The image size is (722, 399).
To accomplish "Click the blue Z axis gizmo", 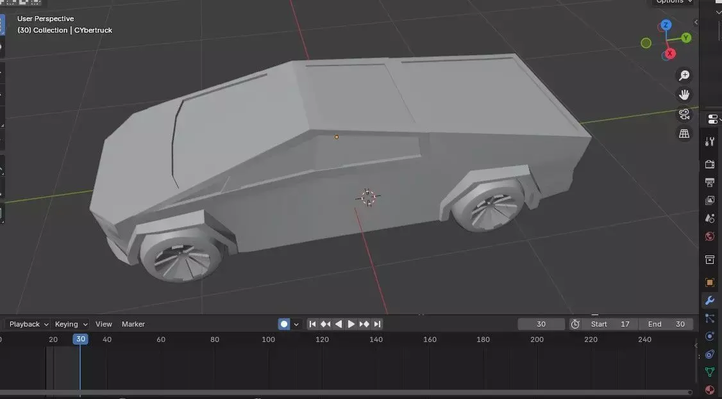I will [x=666, y=25].
